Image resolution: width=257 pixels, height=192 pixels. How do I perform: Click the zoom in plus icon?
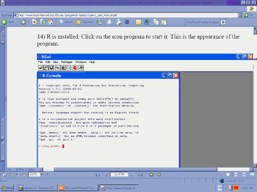(48, 174)
